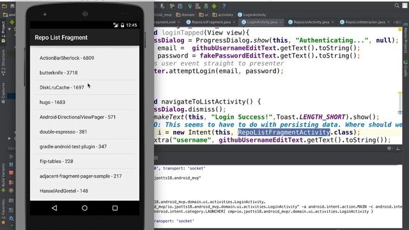409x230 pixels.
Task: Click the Sync Gradle icon in toolbar
Action: pos(190,6)
